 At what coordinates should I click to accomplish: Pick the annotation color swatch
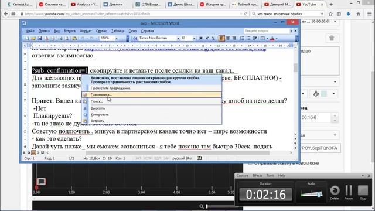coord(324,94)
